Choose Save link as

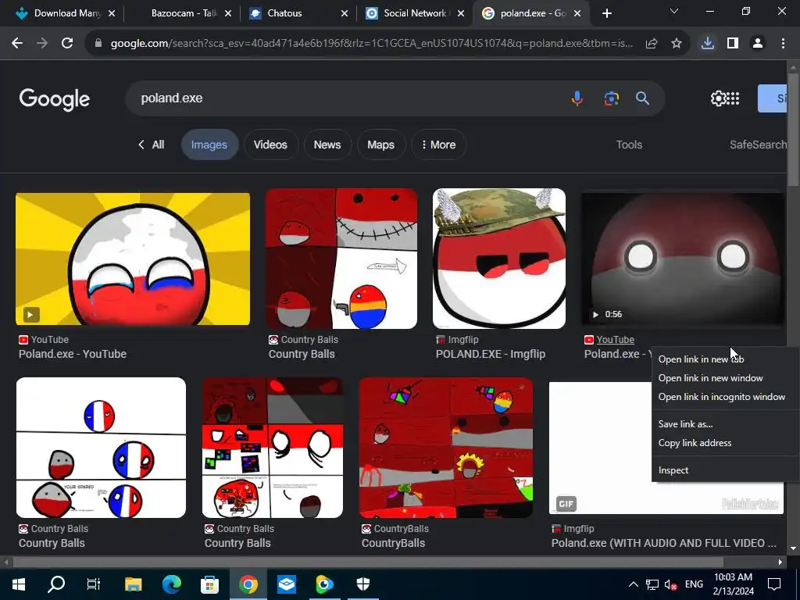[x=725, y=424]
